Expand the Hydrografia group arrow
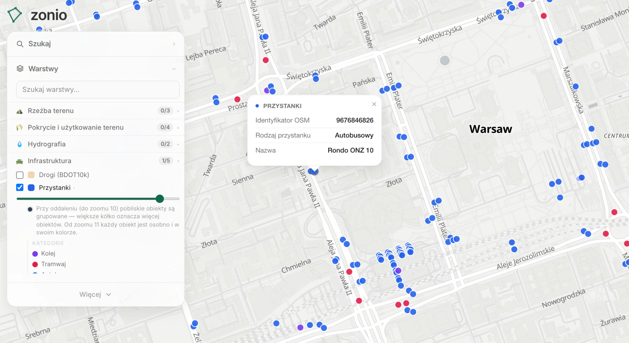The image size is (629, 343). tap(178, 144)
